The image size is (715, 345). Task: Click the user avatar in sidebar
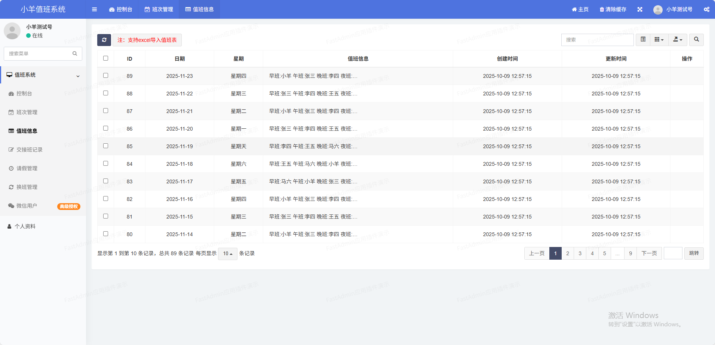pos(12,31)
